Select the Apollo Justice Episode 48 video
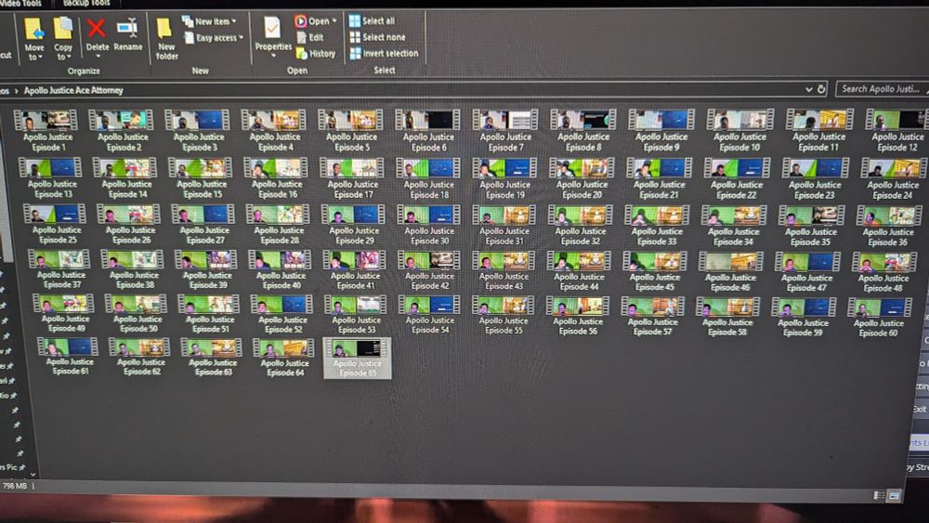Image resolution: width=929 pixels, height=523 pixels. coord(883,272)
